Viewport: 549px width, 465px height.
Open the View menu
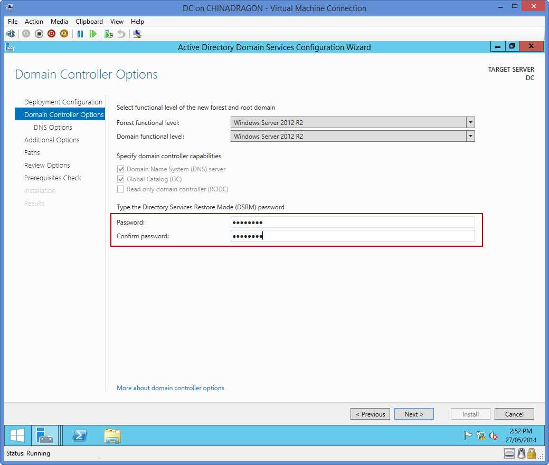click(117, 22)
